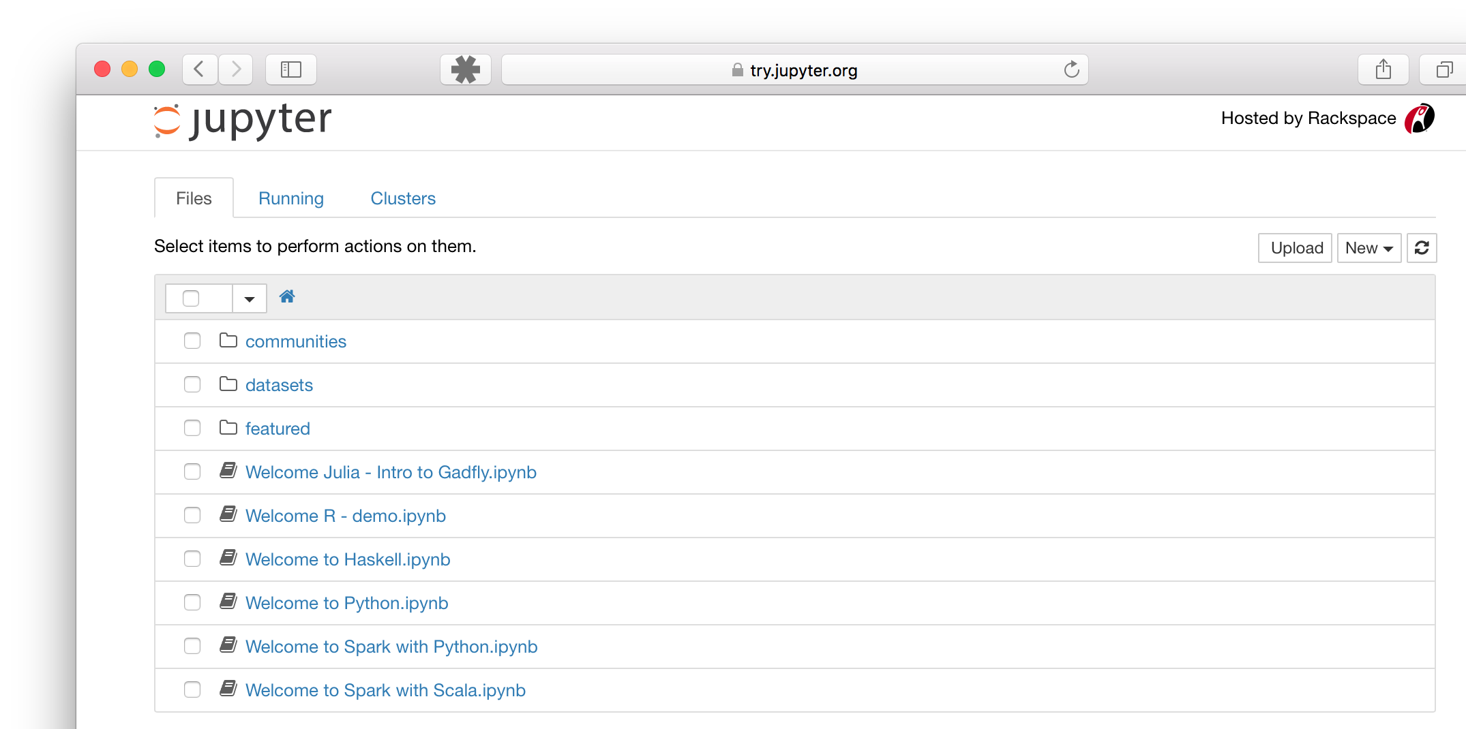Click the datasets folder icon
This screenshot has height=729, width=1466.
click(x=228, y=384)
